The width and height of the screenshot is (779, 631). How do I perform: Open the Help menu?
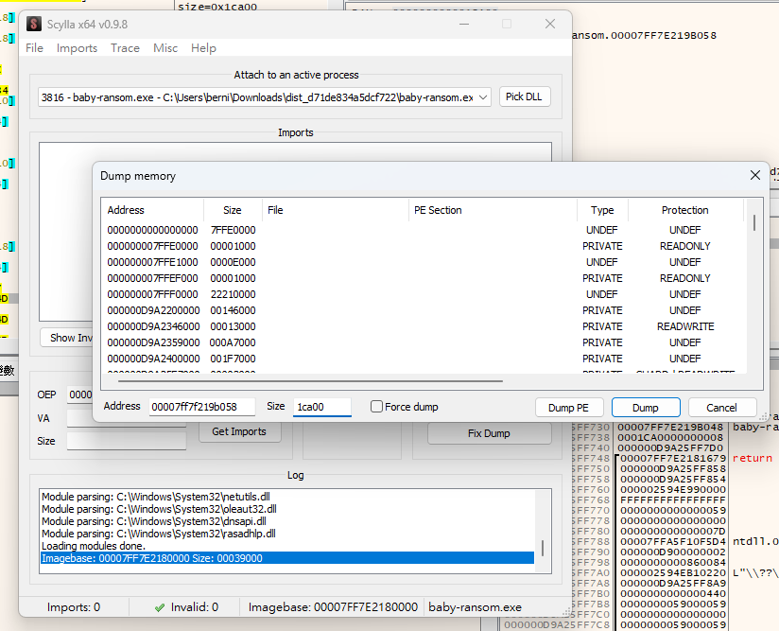point(203,48)
